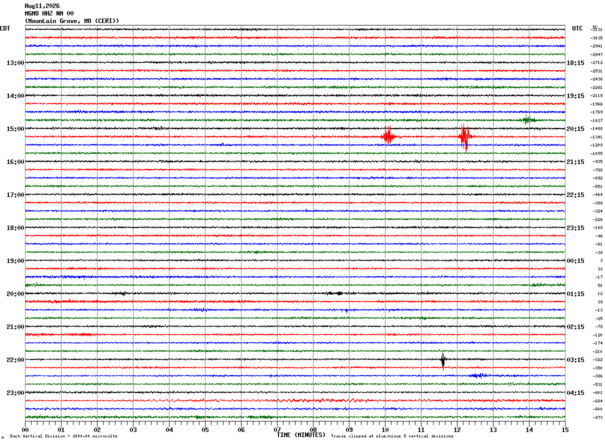605x443 pixels.
Task: Click the Mountain Grove, MO (CERI) title
Action: pyautogui.click(x=72, y=21)
